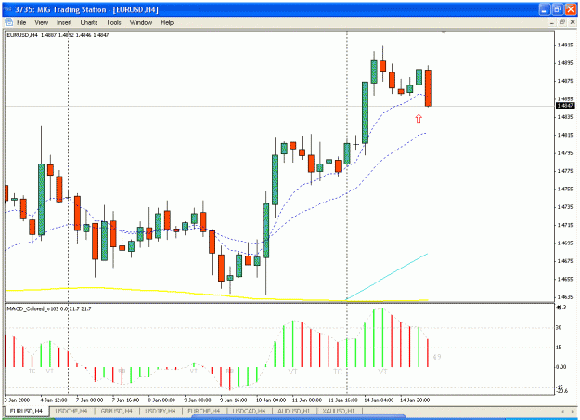Screen dimensions: 580x420
Task: Switch to the USDCAD,H4 chart tab
Action: click(x=249, y=411)
